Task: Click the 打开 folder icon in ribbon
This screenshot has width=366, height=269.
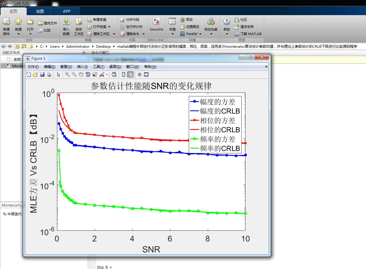Action: pos(30,21)
